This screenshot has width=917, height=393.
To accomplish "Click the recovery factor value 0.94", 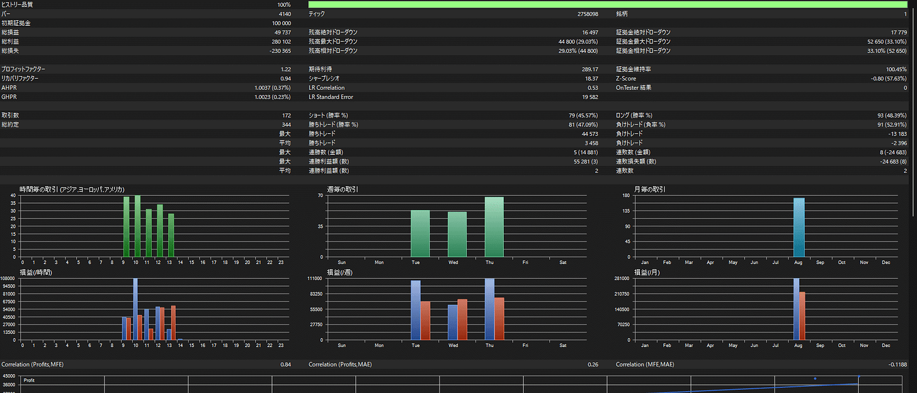I will coord(286,79).
